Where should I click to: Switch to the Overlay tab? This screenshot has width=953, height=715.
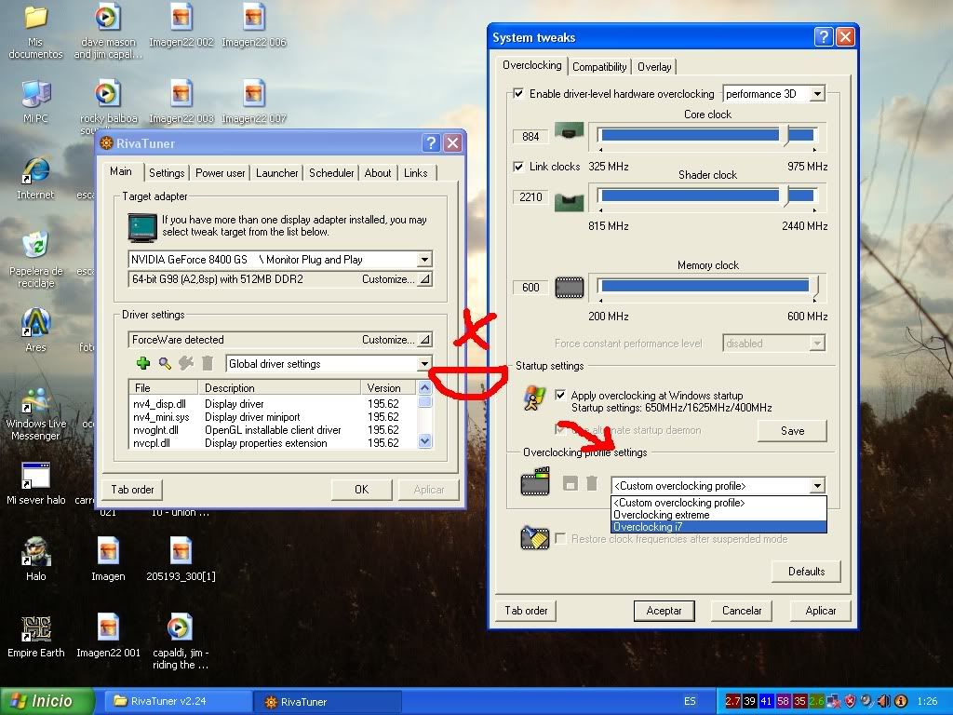[x=654, y=67]
